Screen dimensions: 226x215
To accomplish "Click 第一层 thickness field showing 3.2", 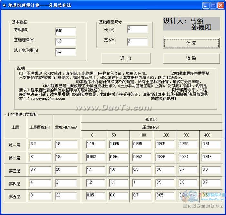I will [40, 145].
